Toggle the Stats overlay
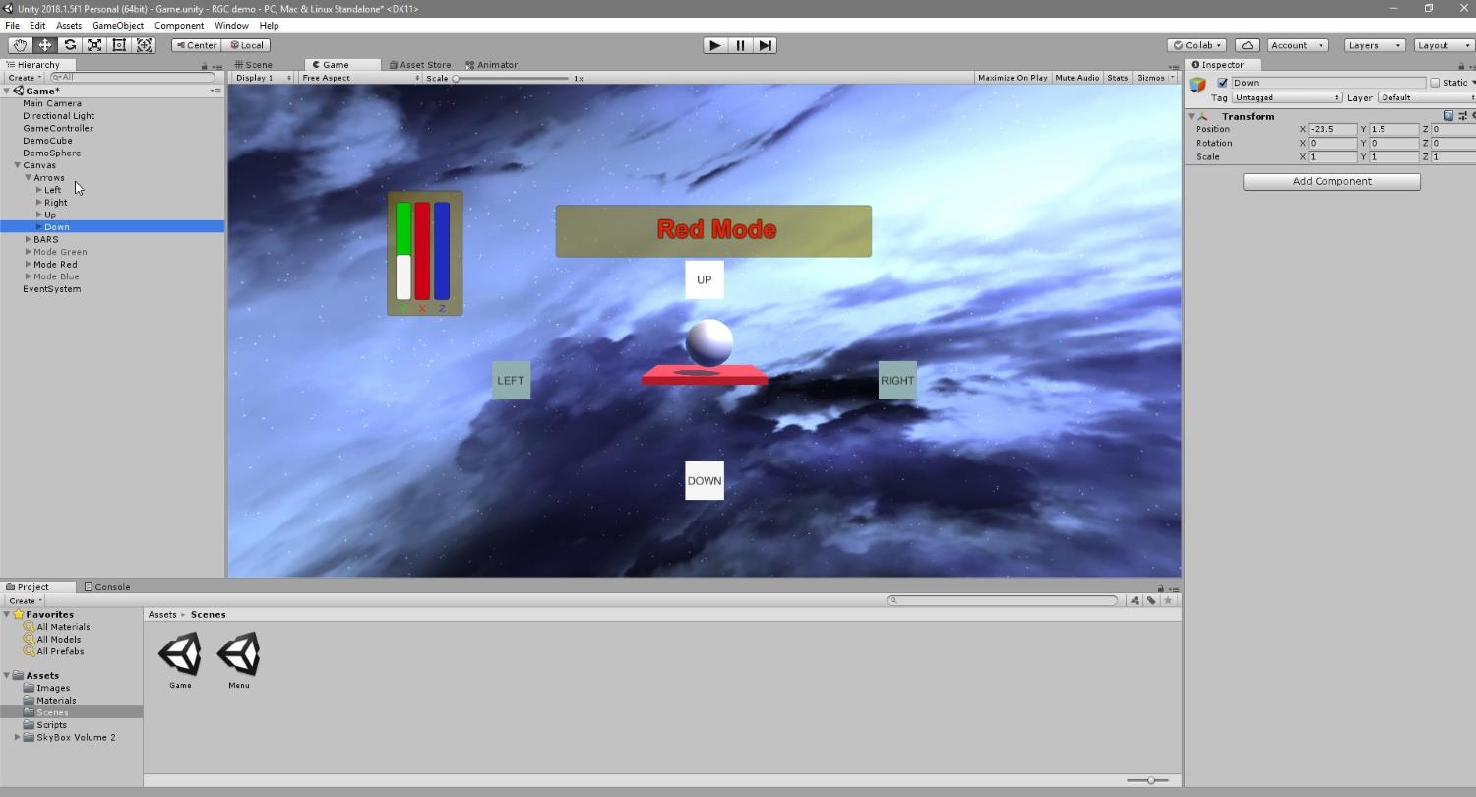Screen dimensions: 1476x797 coord(1117,78)
